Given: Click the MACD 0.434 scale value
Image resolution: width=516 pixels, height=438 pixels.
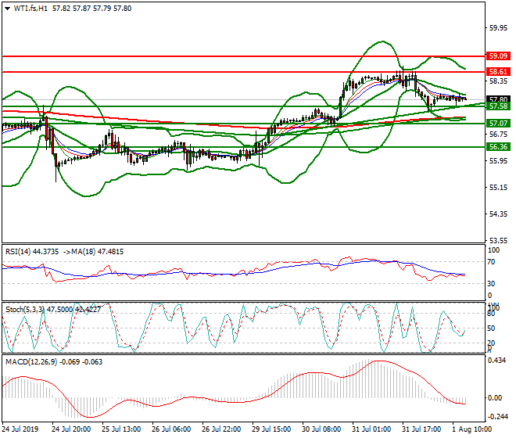Looking at the screenshot, I should 496,361.
